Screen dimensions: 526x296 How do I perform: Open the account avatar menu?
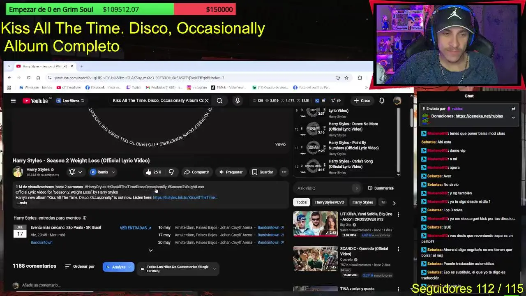pyautogui.click(x=397, y=100)
